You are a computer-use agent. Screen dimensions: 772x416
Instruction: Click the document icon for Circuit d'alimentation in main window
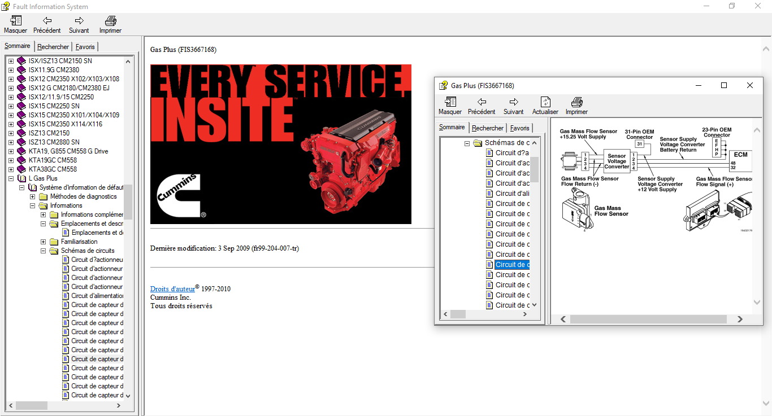[x=66, y=296]
